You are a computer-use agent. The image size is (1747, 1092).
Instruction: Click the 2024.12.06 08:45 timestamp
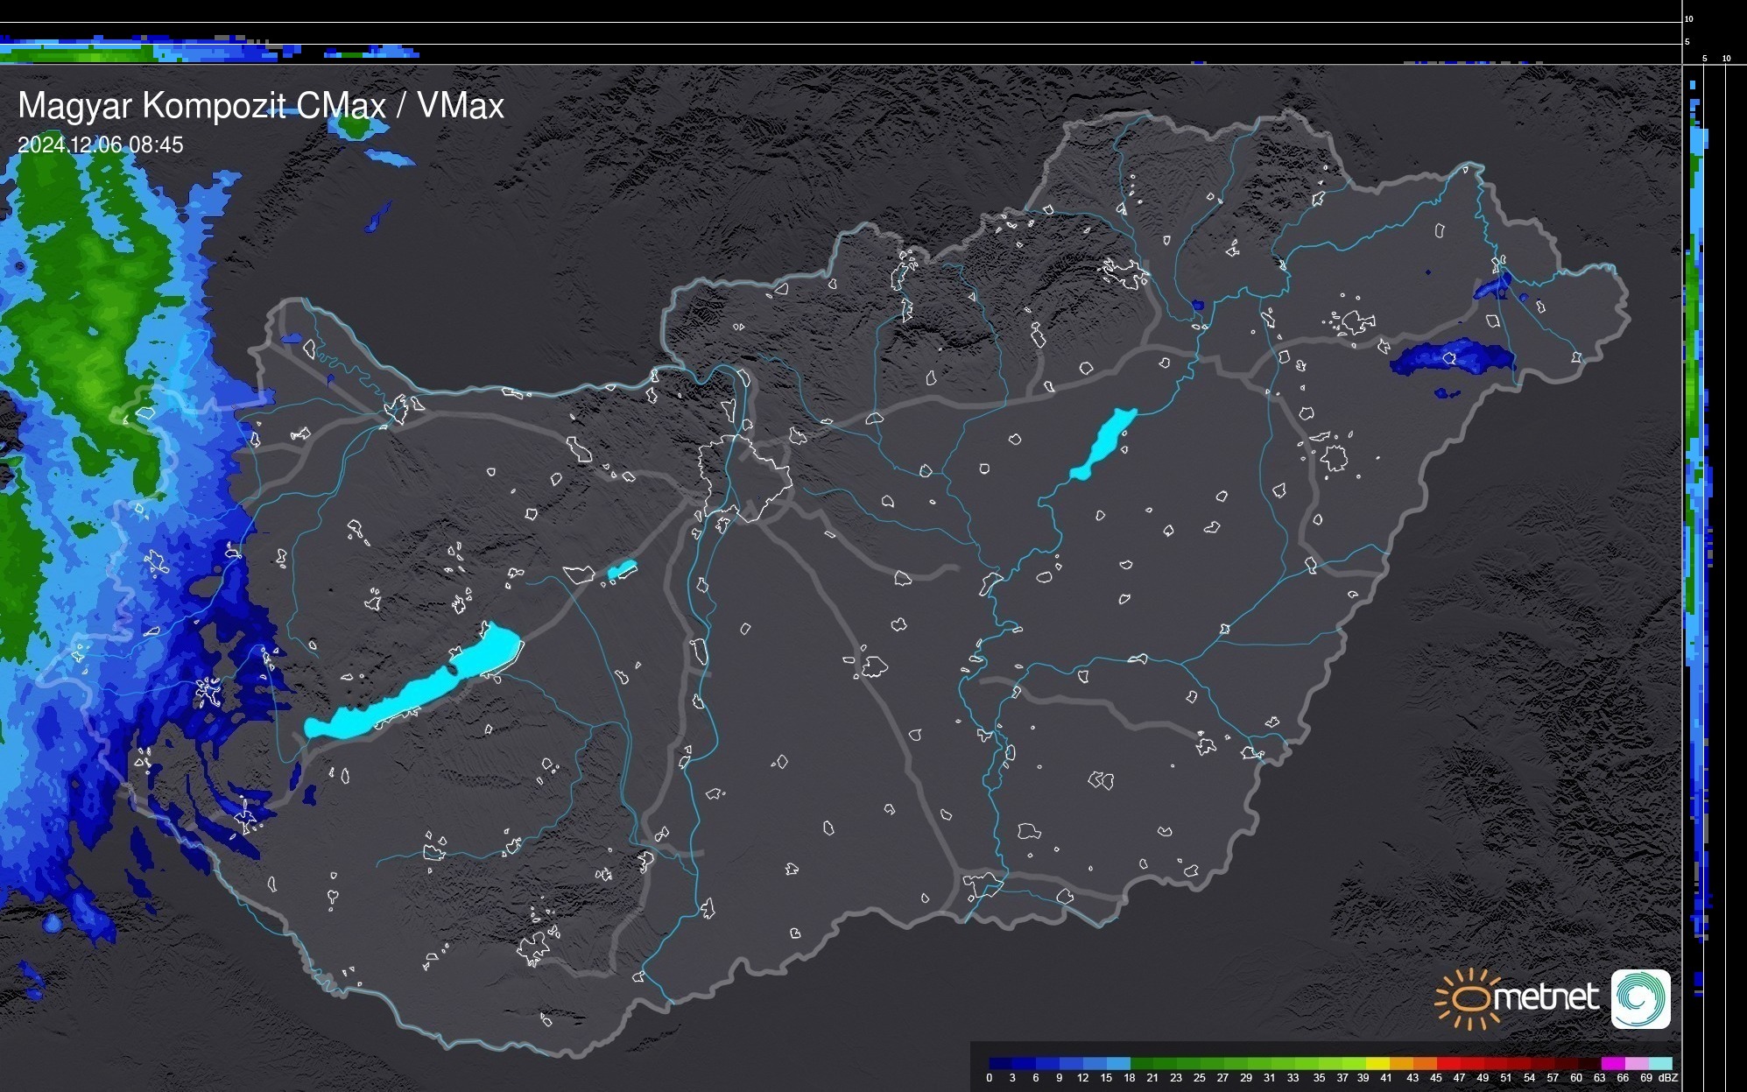(101, 145)
